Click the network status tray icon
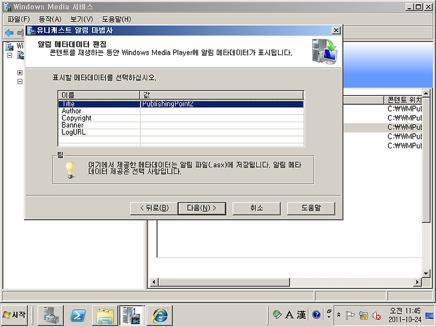The height and width of the screenshot is (327, 436). 363,315
